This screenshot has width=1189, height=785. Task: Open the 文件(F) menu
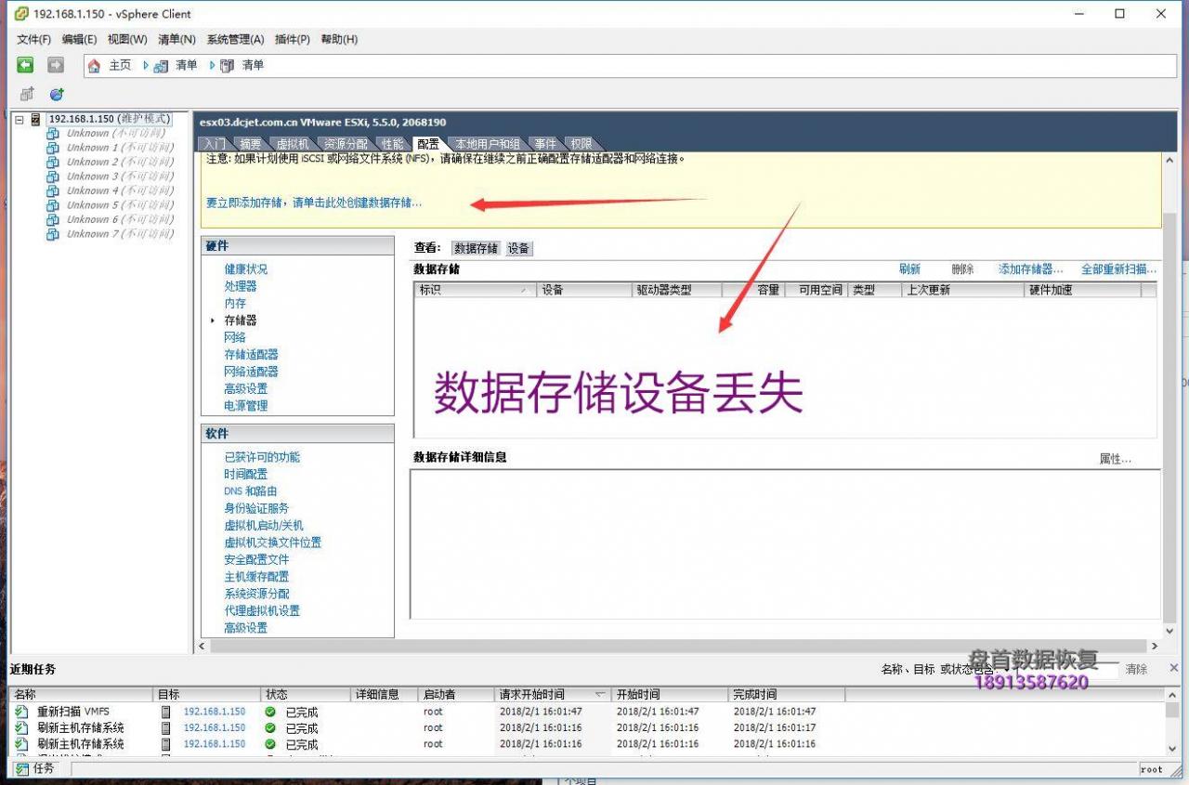click(34, 39)
